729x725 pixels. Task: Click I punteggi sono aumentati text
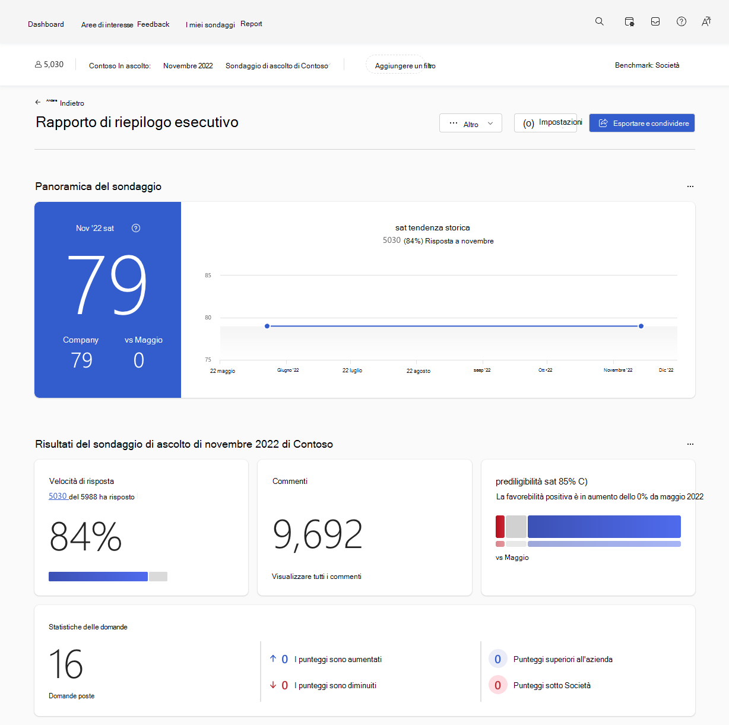(338, 660)
